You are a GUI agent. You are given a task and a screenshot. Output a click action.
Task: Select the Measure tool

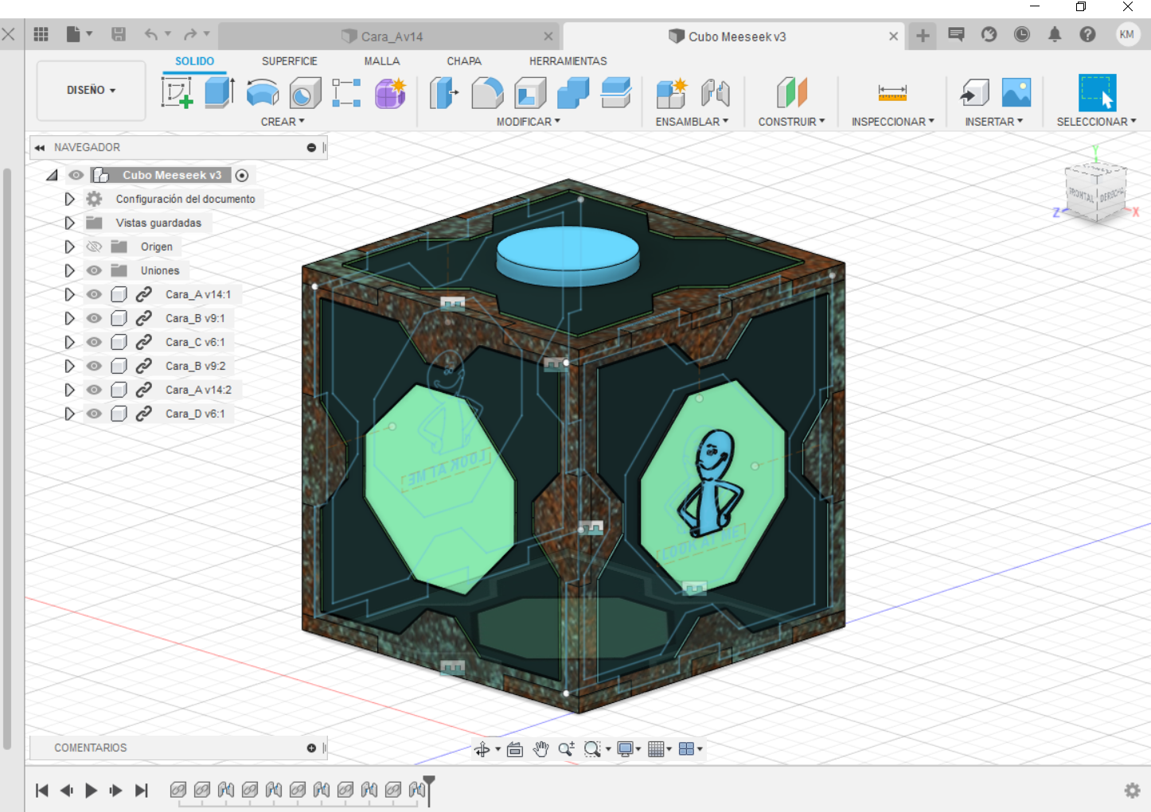pyautogui.click(x=892, y=93)
